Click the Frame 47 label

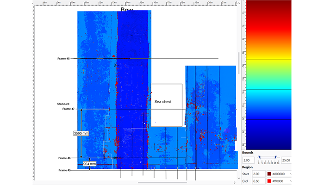[69, 109]
